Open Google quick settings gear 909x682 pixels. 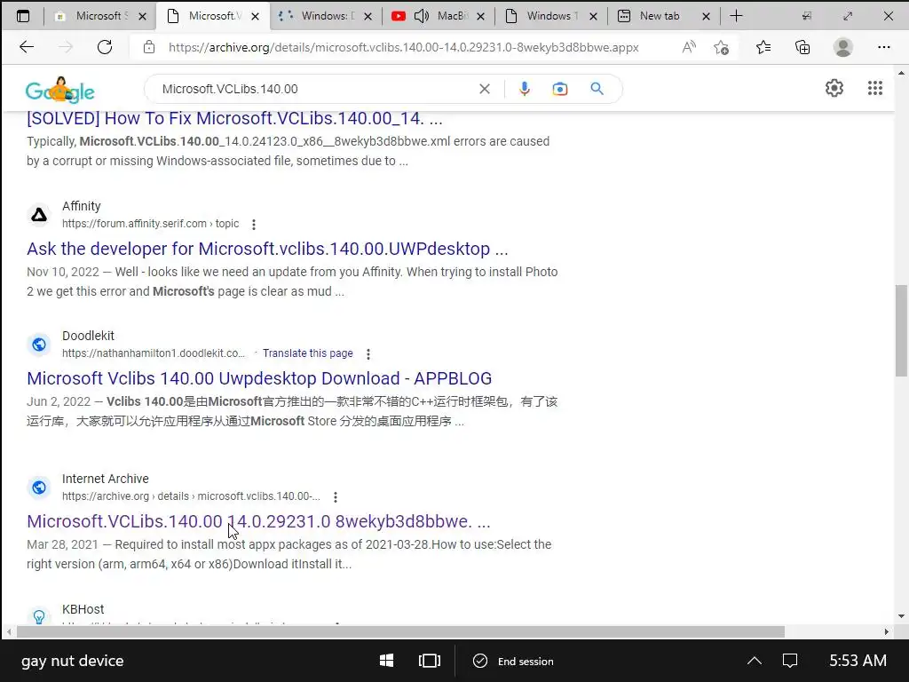click(834, 88)
